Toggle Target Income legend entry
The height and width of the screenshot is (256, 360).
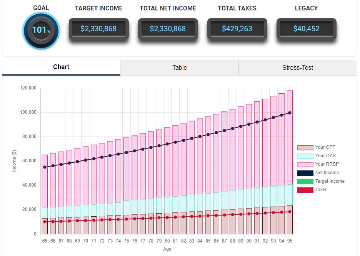click(305, 181)
